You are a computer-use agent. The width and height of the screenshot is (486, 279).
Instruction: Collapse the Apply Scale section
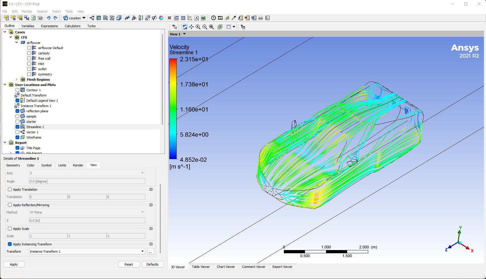(151, 229)
